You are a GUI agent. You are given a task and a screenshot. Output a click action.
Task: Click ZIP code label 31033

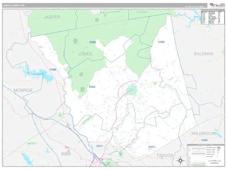pos(161,42)
